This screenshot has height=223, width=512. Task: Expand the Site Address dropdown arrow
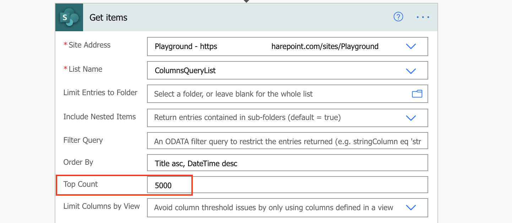click(x=411, y=47)
